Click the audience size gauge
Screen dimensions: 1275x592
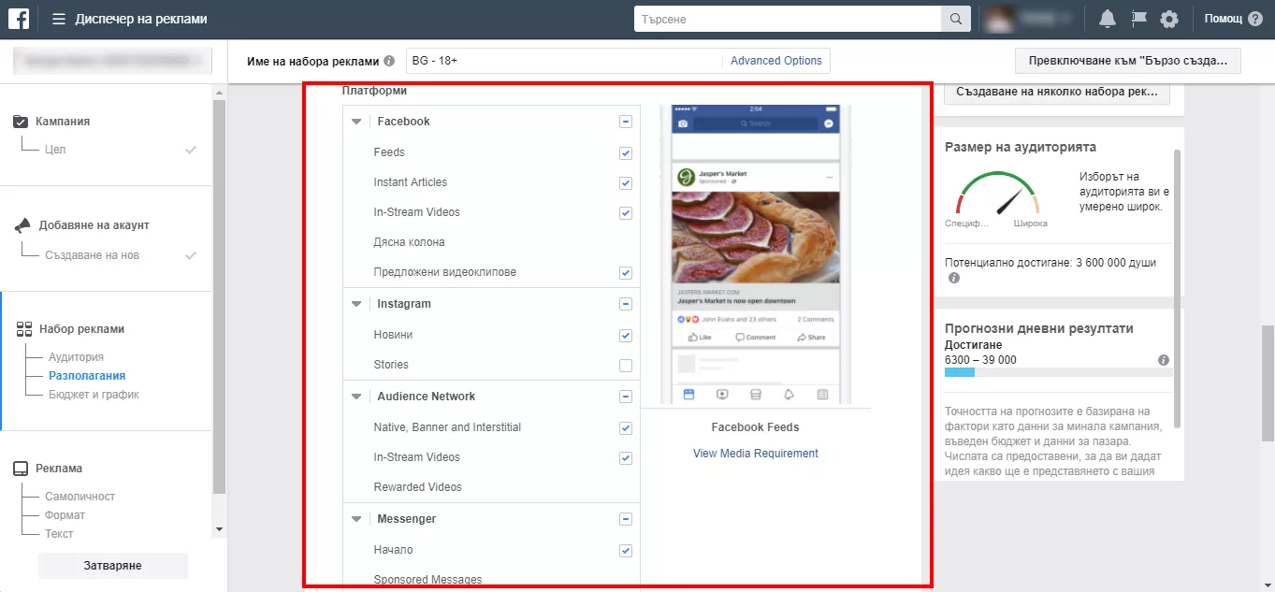click(x=997, y=195)
